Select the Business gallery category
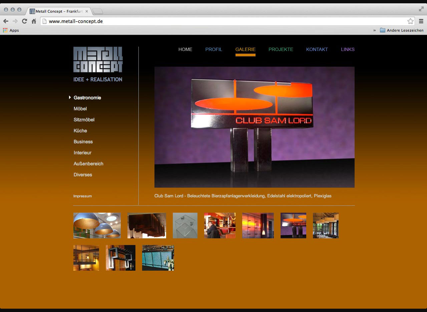The width and height of the screenshot is (427, 312). point(83,142)
